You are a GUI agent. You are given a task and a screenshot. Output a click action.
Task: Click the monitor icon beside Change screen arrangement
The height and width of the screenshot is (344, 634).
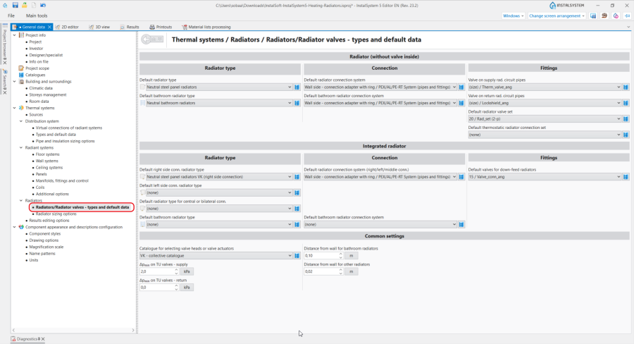pyautogui.click(x=593, y=16)
